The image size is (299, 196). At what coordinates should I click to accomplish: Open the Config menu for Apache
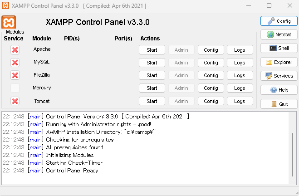211,50
